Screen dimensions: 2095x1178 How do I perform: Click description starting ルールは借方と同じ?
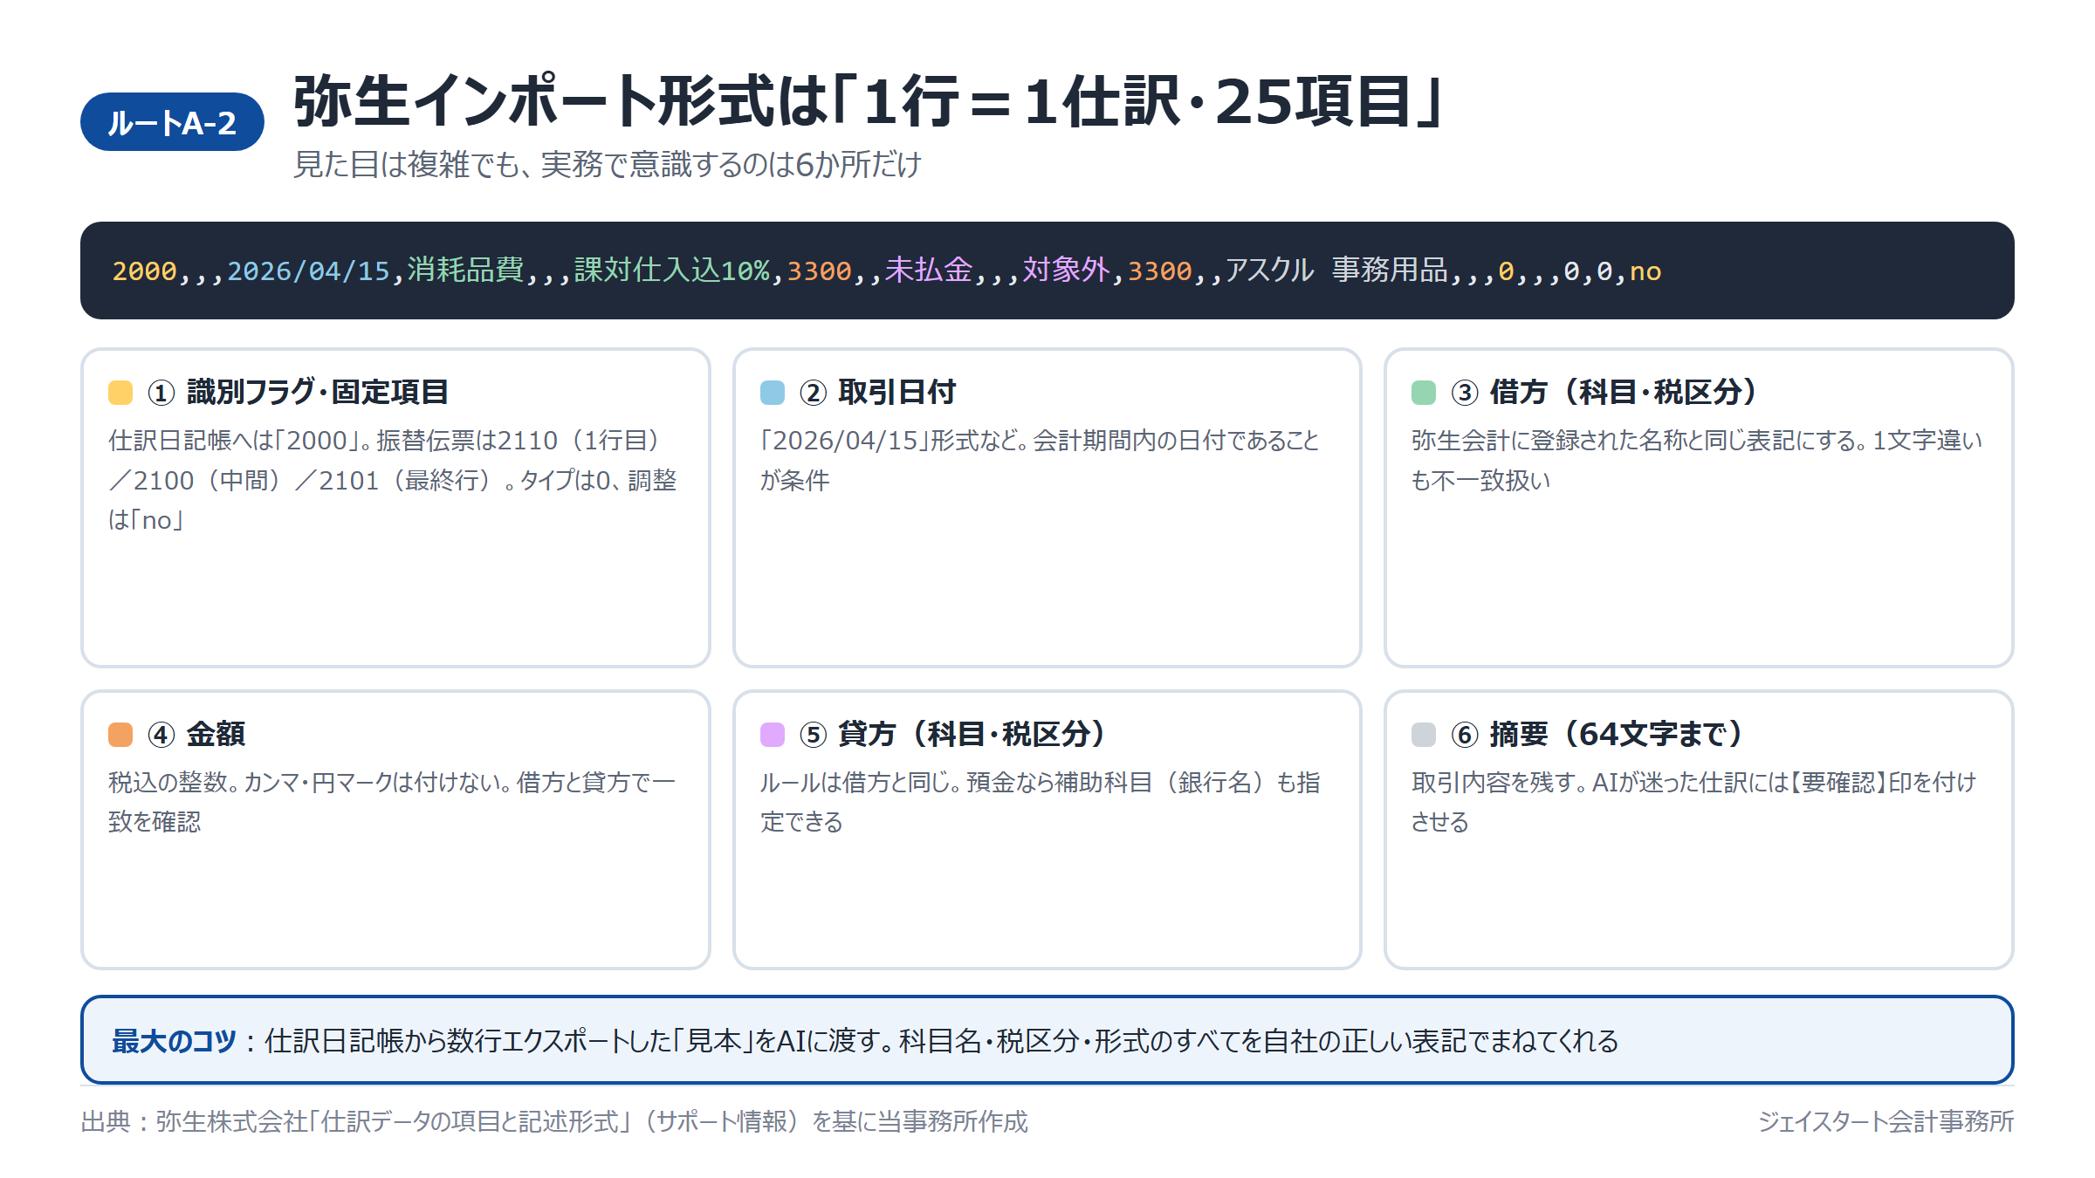[1040, 802]
